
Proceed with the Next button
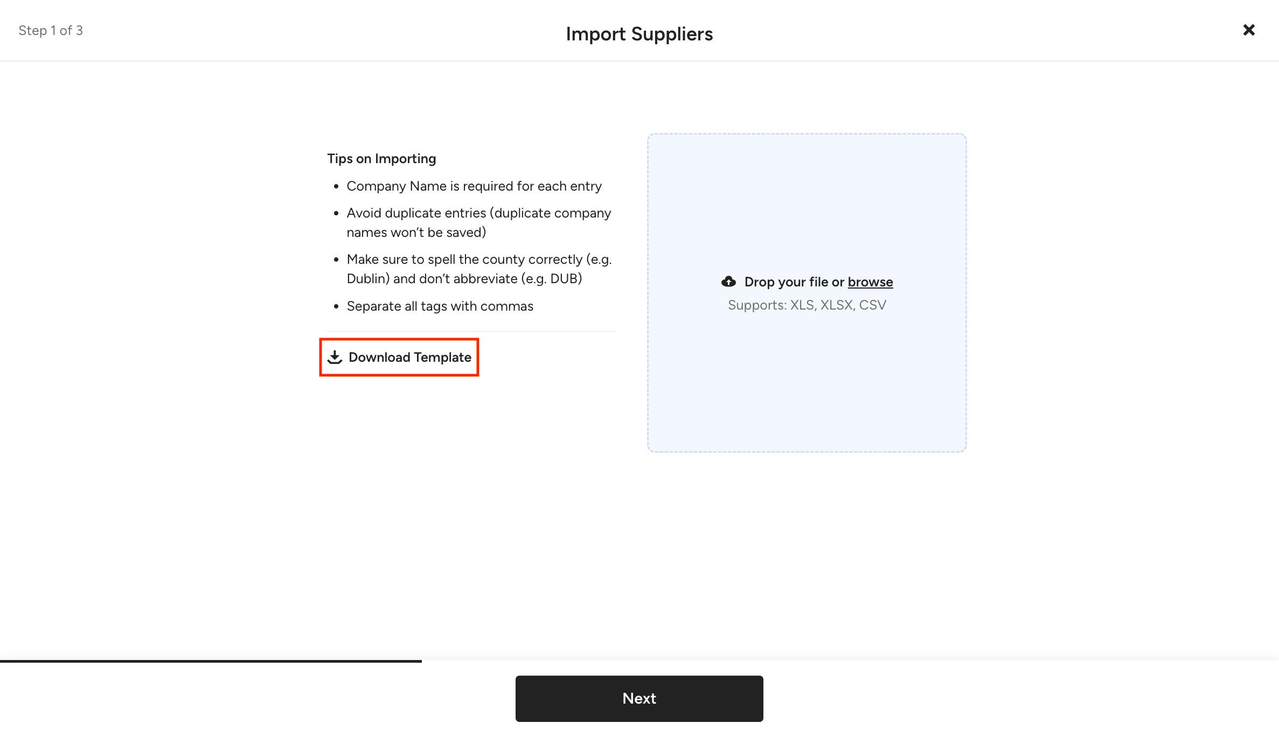pyautogui.click(x=639, y=698)
